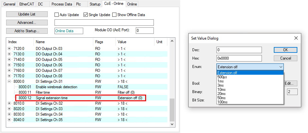Viewport: 308px width, 133px height.
Task: Open the Advanced... settings button
Action: click(27, 23)
